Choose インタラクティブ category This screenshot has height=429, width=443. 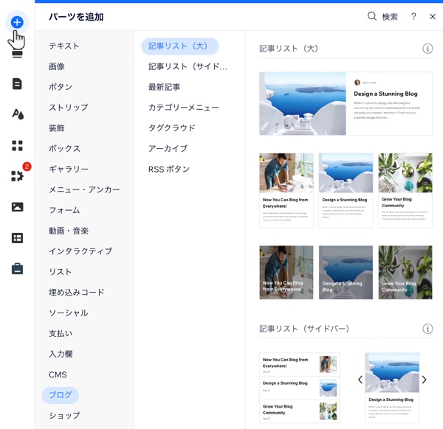(x=80, y=251)
